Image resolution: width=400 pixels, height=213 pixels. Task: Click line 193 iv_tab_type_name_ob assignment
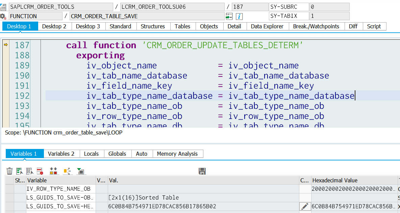pyautogui.click(x=205, y=106)
